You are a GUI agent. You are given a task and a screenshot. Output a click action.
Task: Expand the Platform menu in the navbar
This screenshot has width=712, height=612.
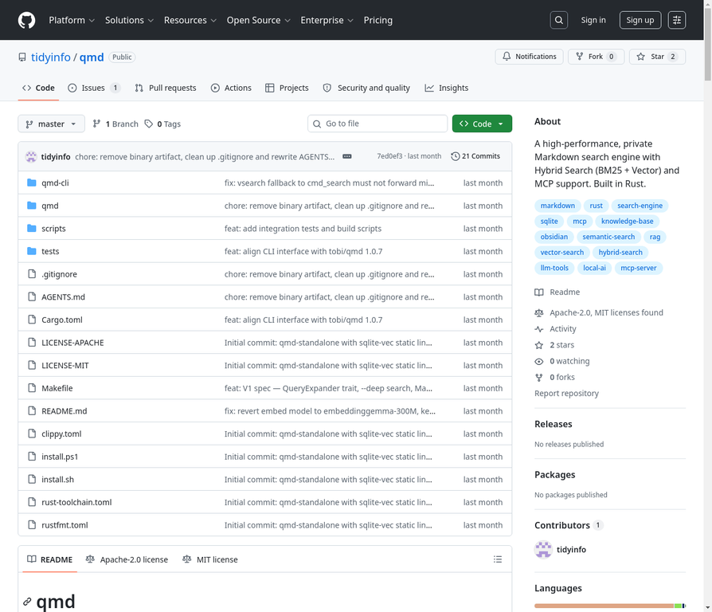pyautogui.click(x=71, y=20)
